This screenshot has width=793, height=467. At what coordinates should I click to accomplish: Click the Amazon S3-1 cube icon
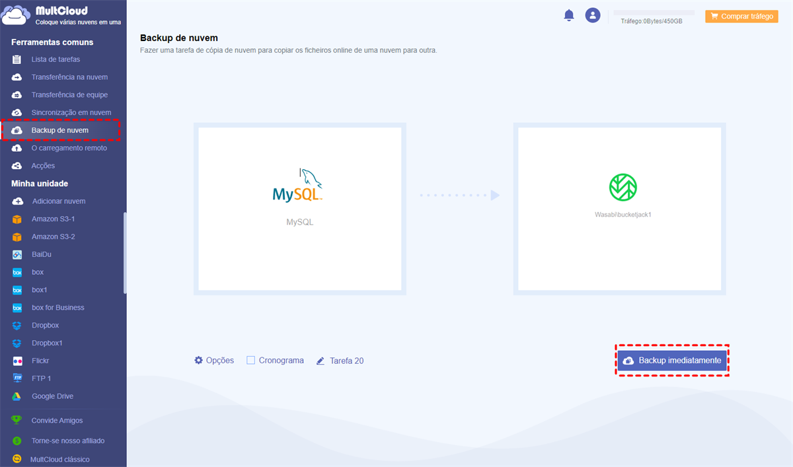[17, 219]
